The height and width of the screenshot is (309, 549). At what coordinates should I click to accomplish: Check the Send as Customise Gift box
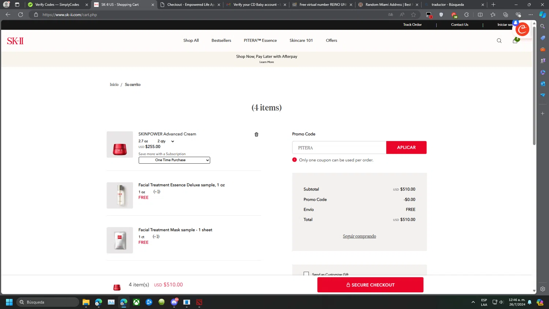click(x=306, y=274)
